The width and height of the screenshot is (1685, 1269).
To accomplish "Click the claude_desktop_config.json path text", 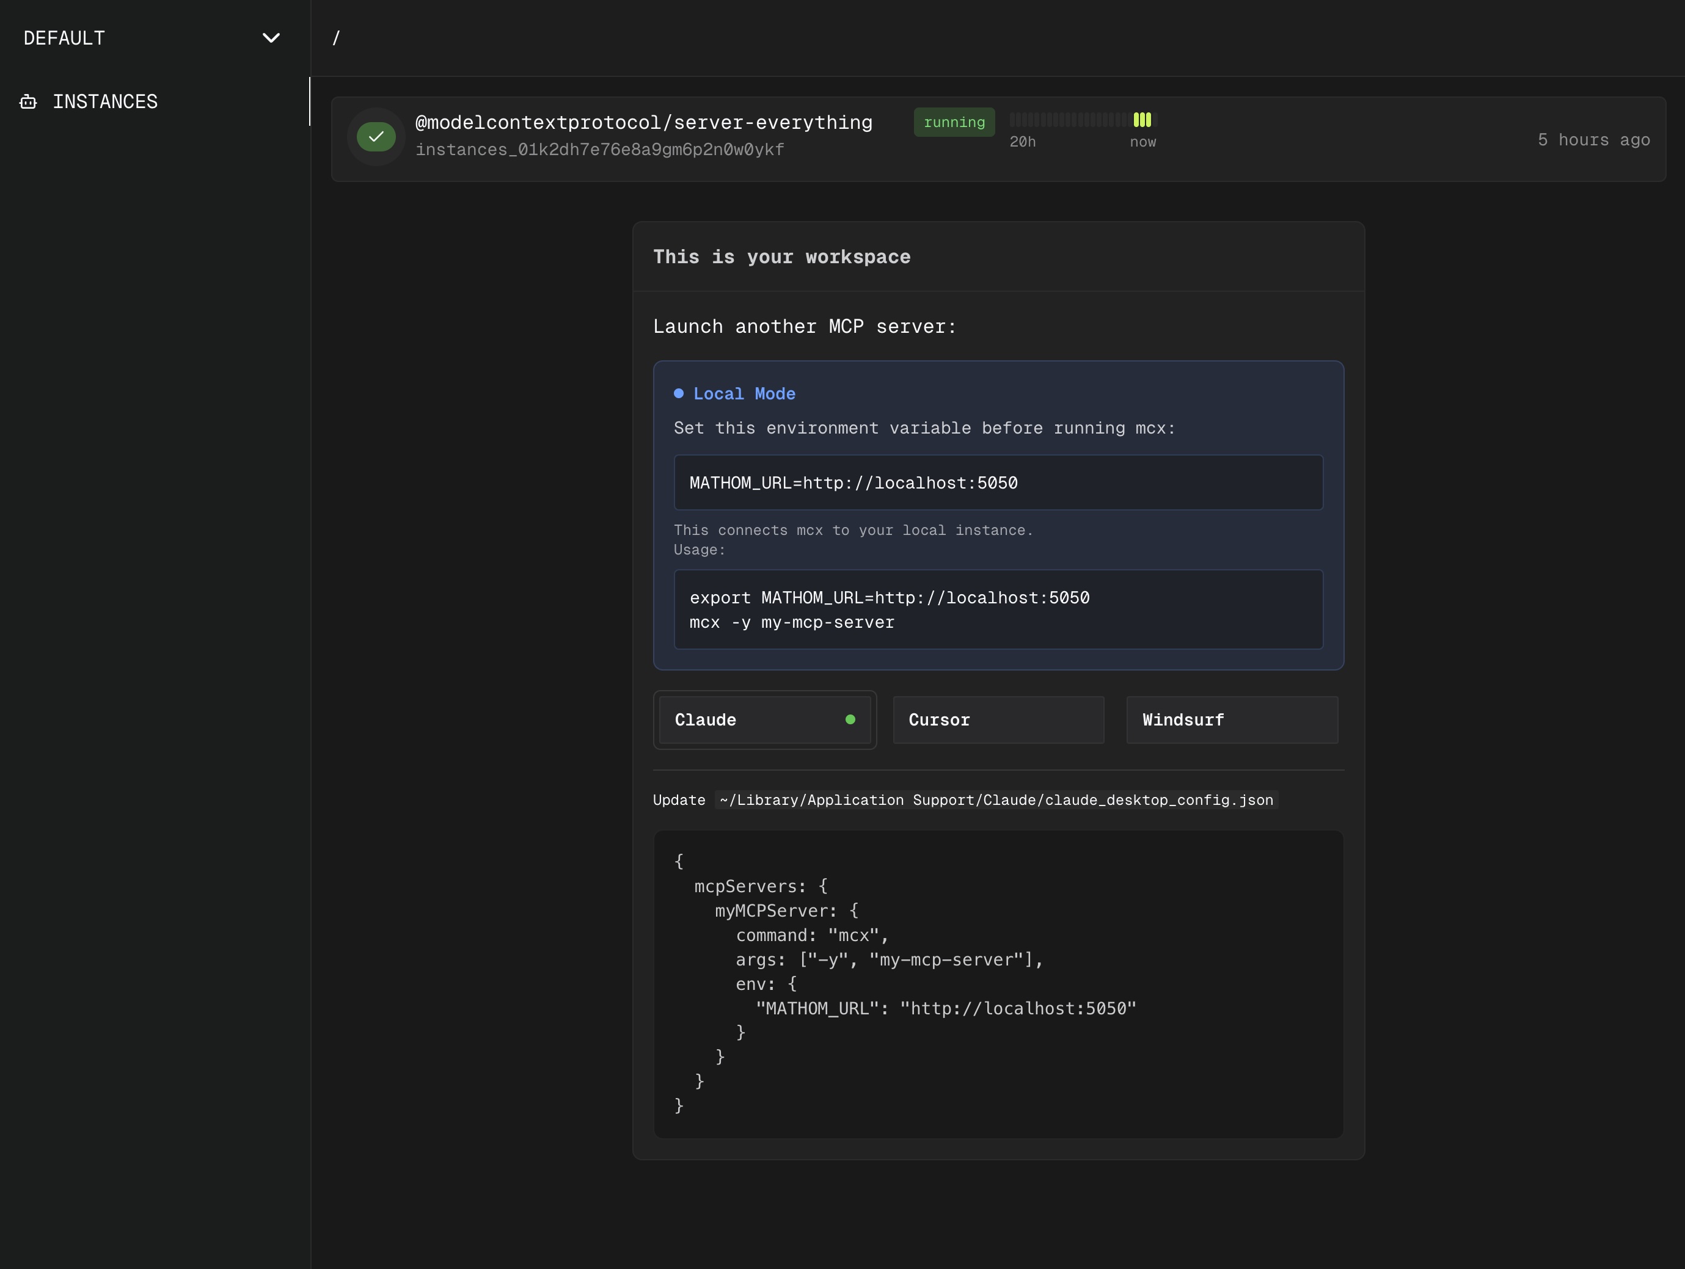I will click(996, 800).
